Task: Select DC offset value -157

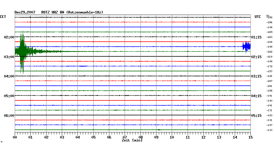Action: click(269, 71)
